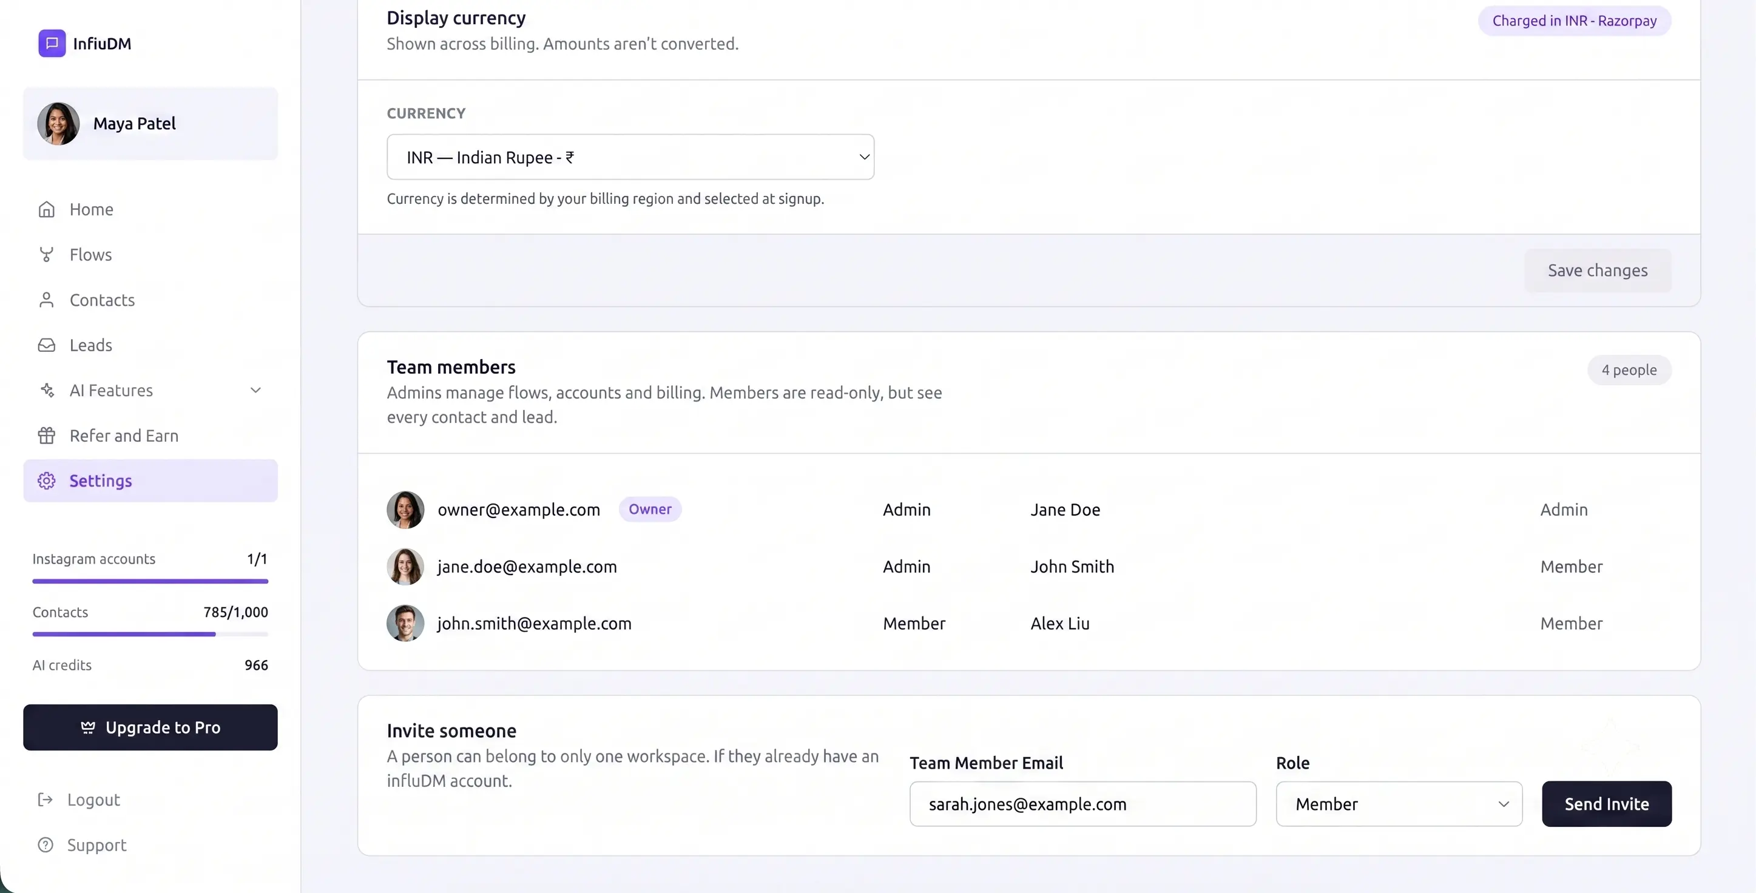The image size is (1756, 893).
Task: Click the crown icon on Upgrade to Pro
Action: [88, 727]
